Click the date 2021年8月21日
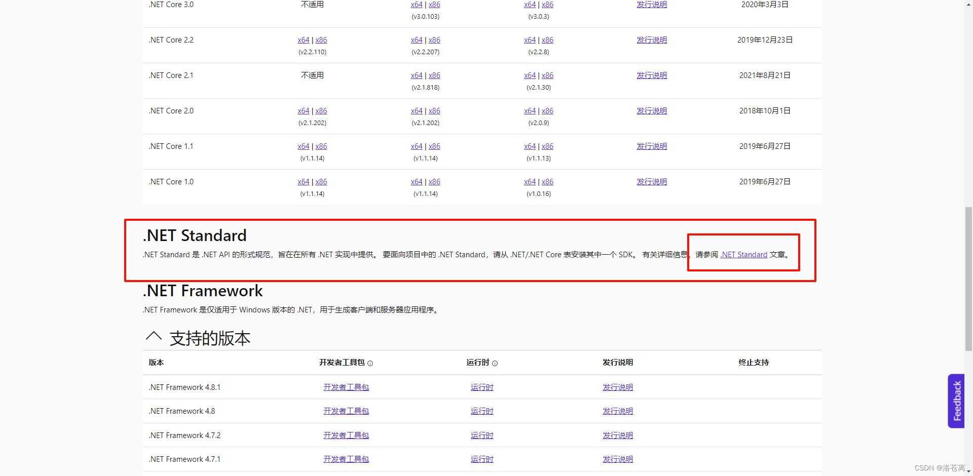Screen dimensions: 973x476 tap(765, 75)
